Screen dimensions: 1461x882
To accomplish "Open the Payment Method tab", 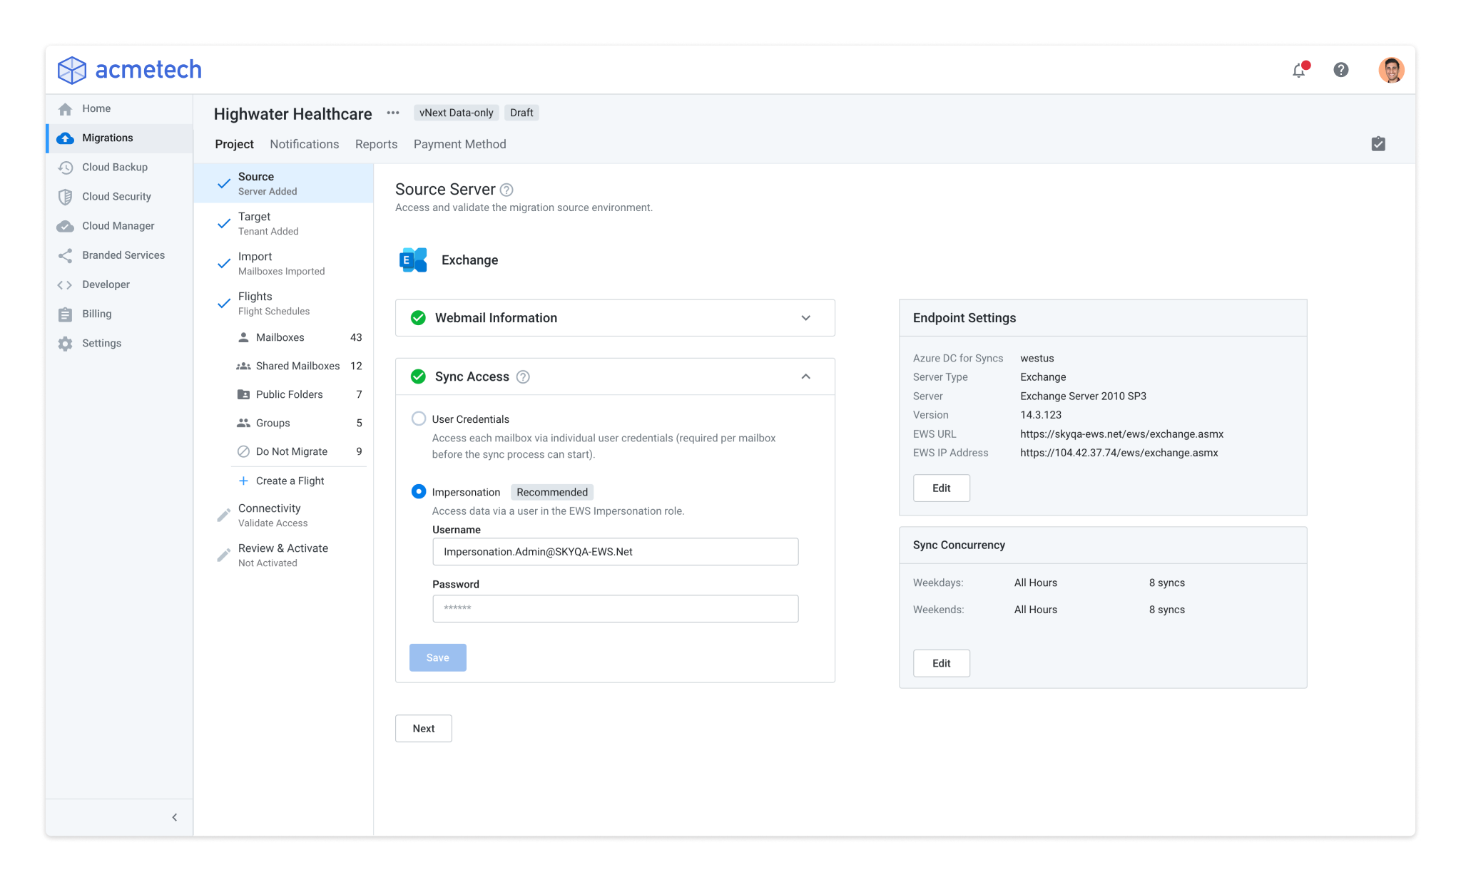I will 459,144.
